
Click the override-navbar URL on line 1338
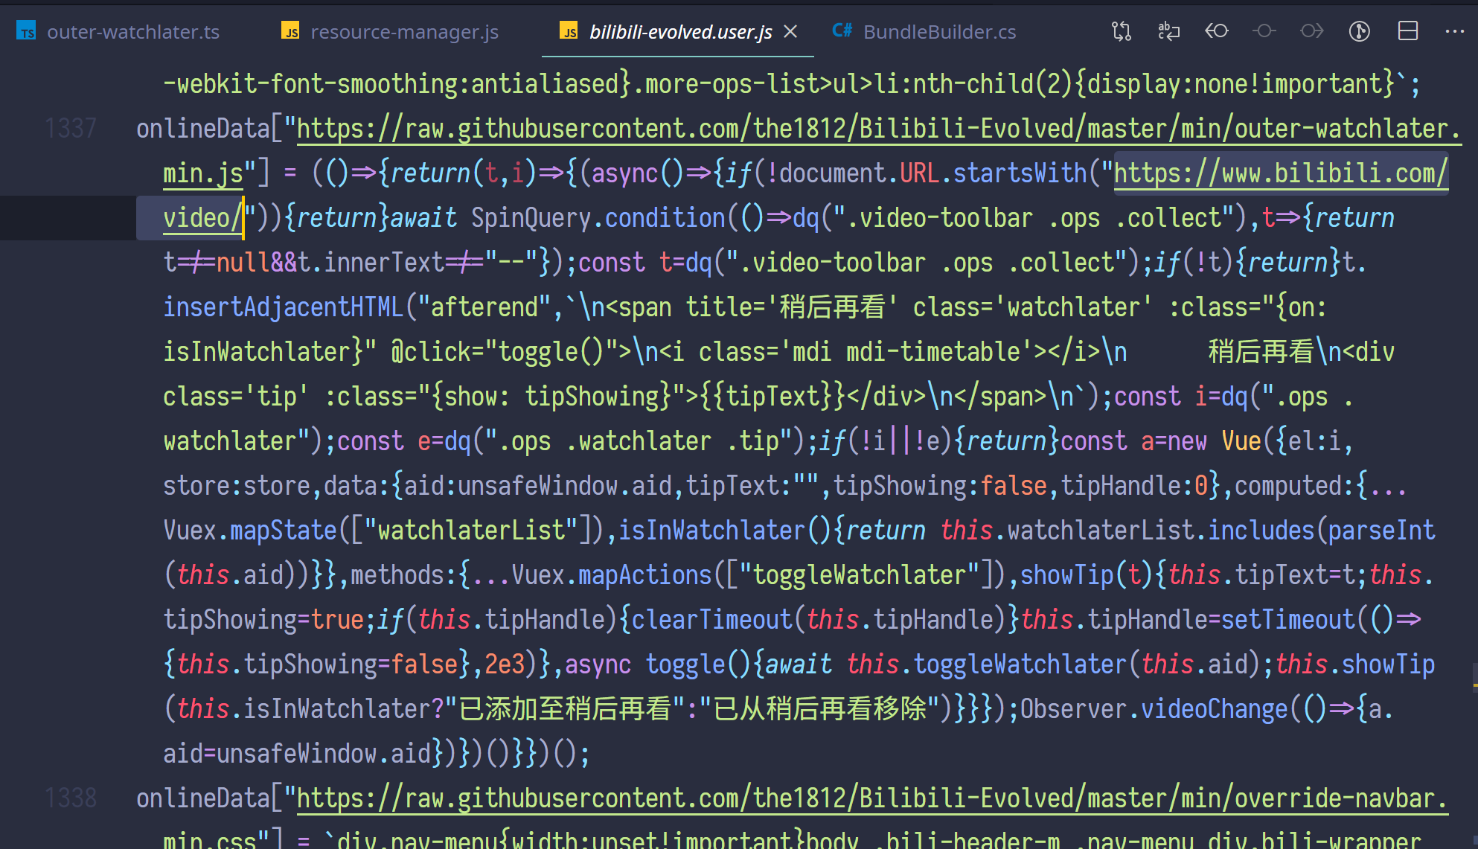click(819, 797)
